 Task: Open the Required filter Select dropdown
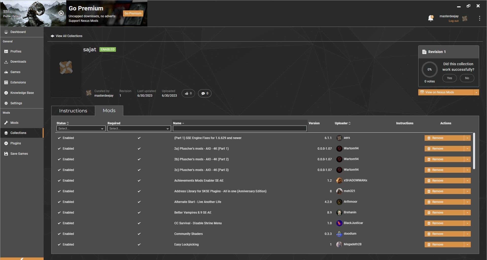pos(139,129)
